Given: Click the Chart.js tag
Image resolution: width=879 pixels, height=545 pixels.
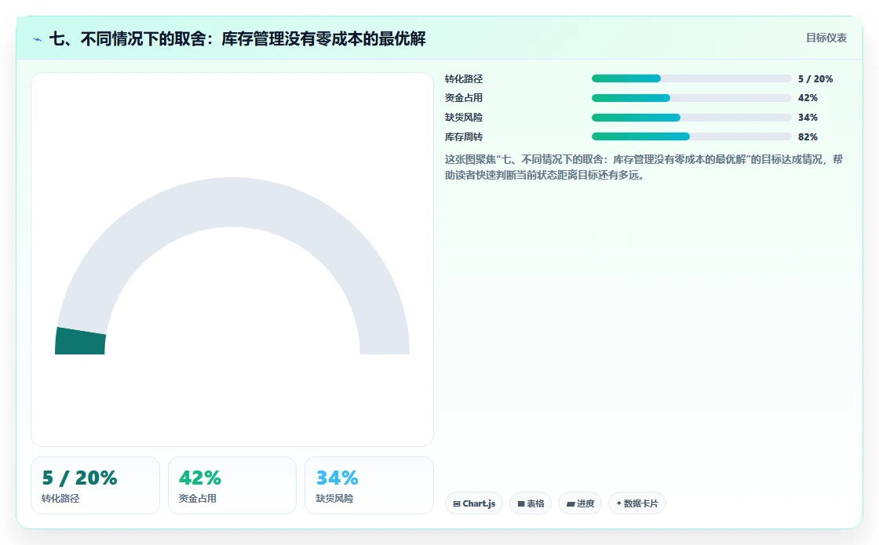Looking at the screenshot, I should point(474,503).
